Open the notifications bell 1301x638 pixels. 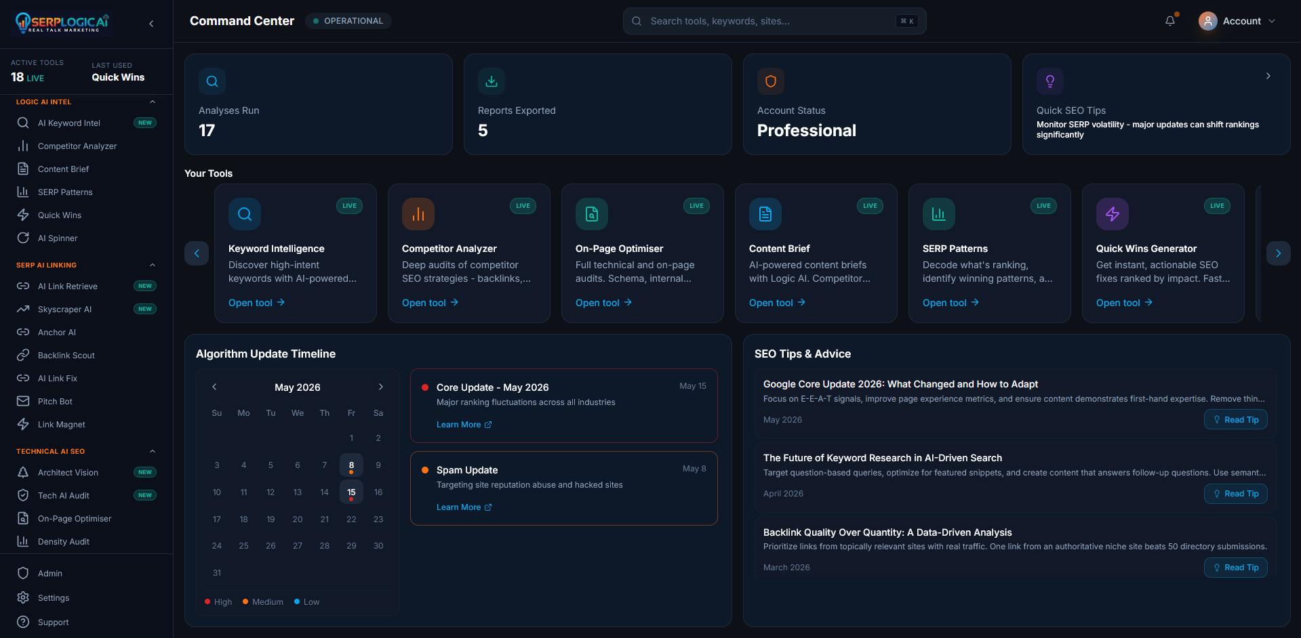pos(1170,21)
